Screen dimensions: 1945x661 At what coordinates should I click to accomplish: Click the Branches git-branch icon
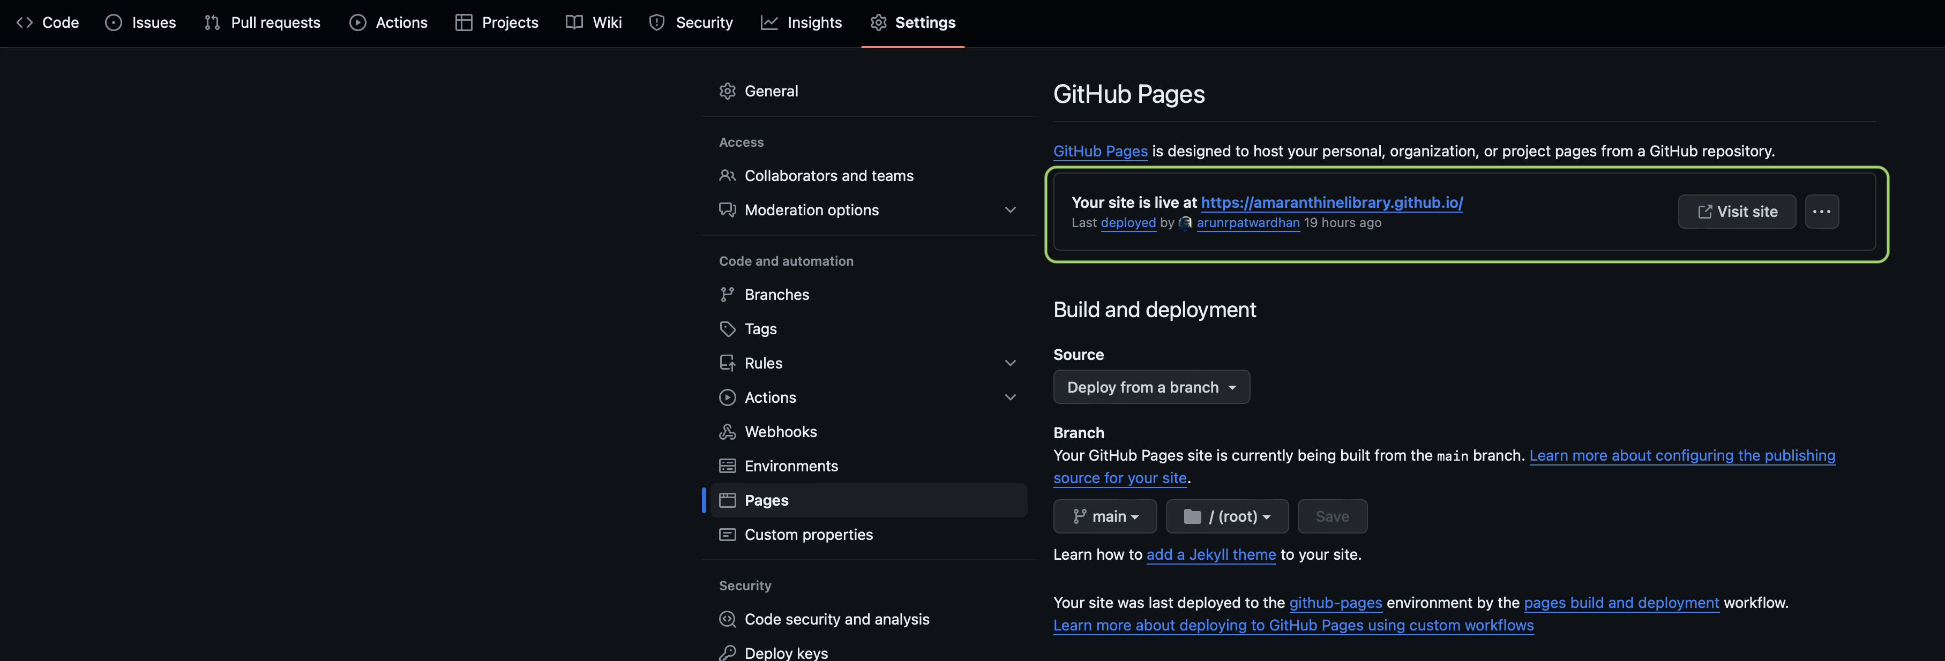(x=727, y=294)
